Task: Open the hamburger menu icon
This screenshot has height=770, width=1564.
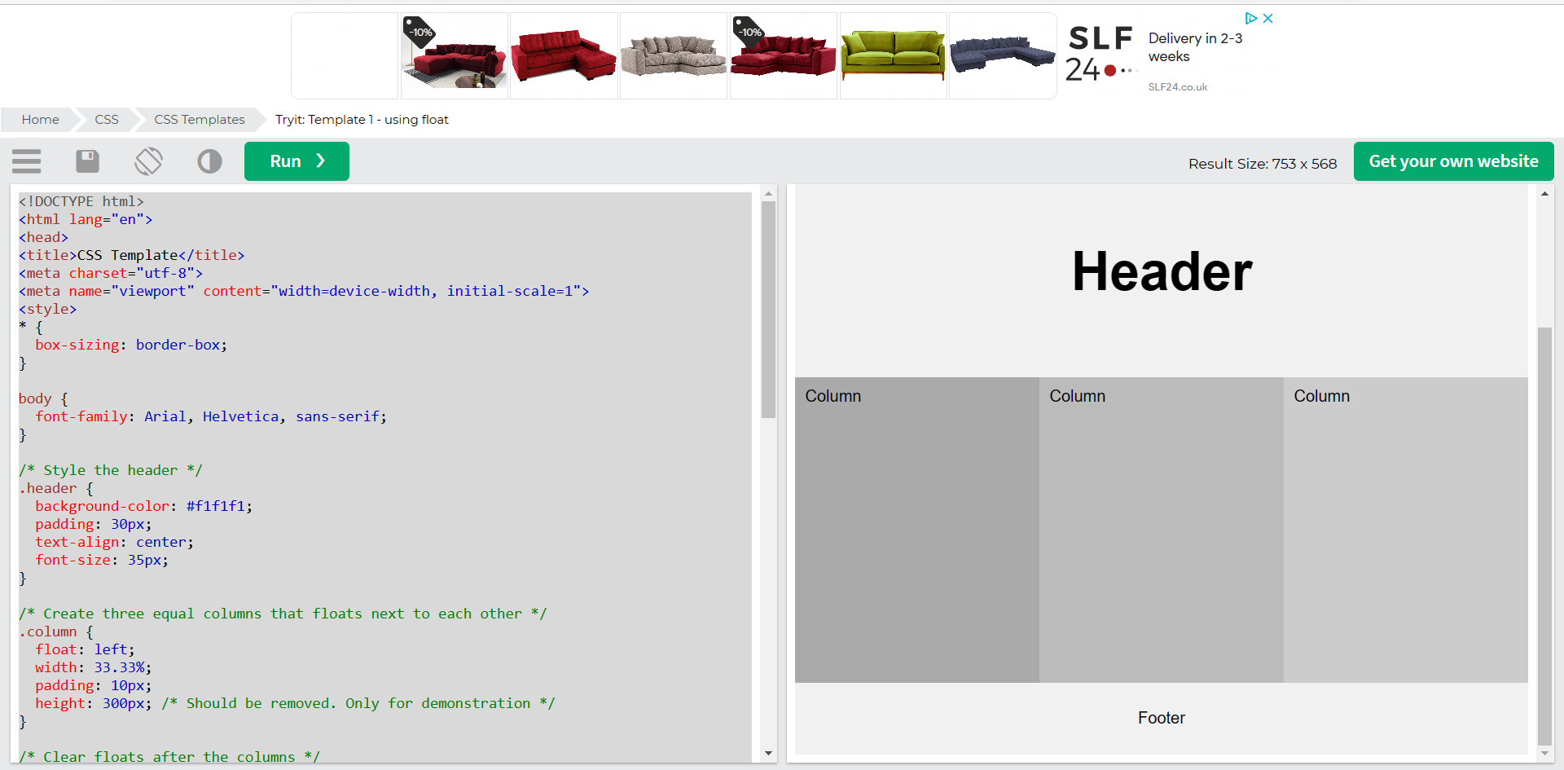Action: [27, 161]
